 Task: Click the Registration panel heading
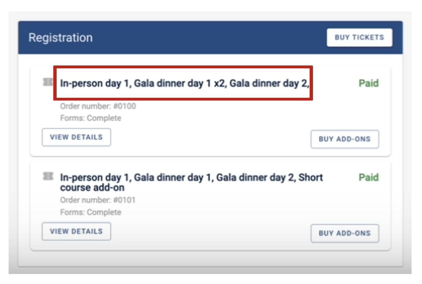(x=61, y=37)
